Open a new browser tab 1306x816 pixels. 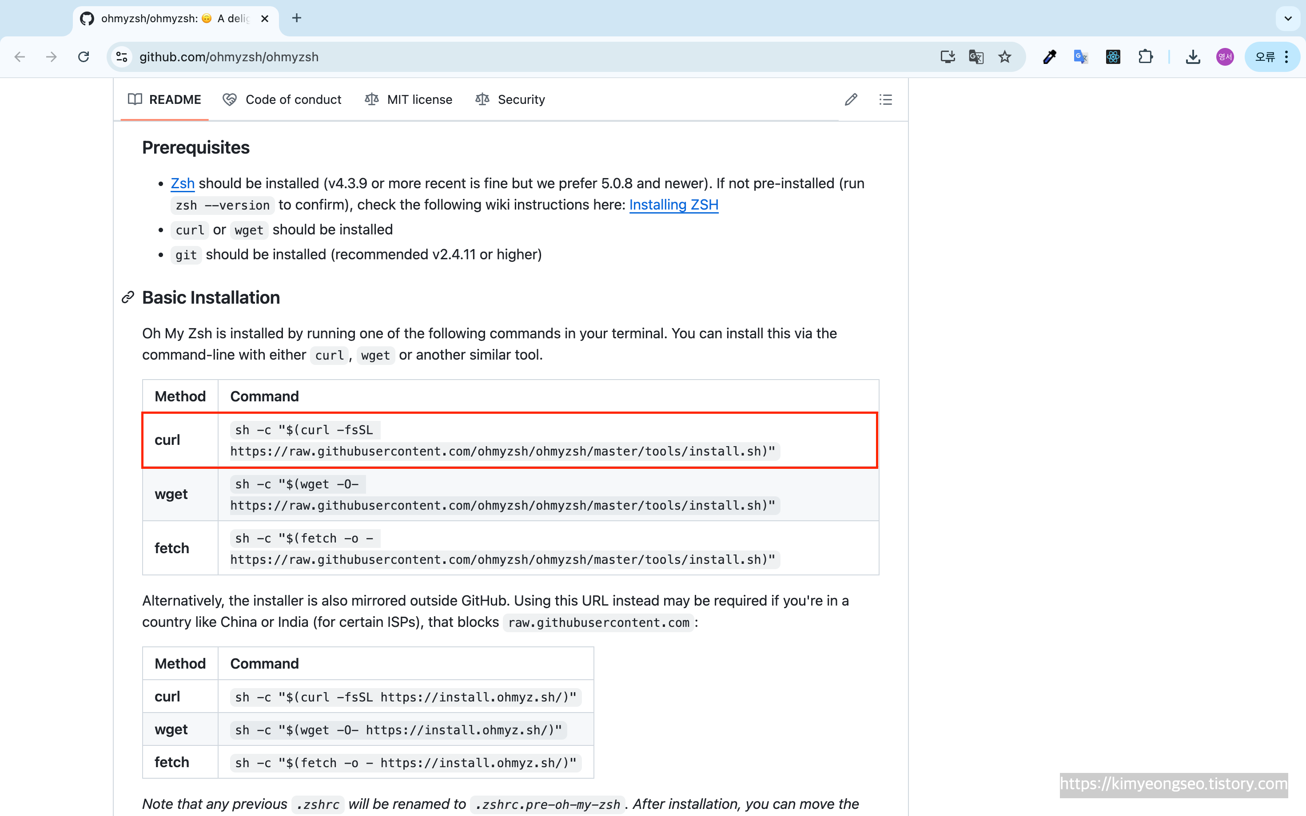click(296, 18)
